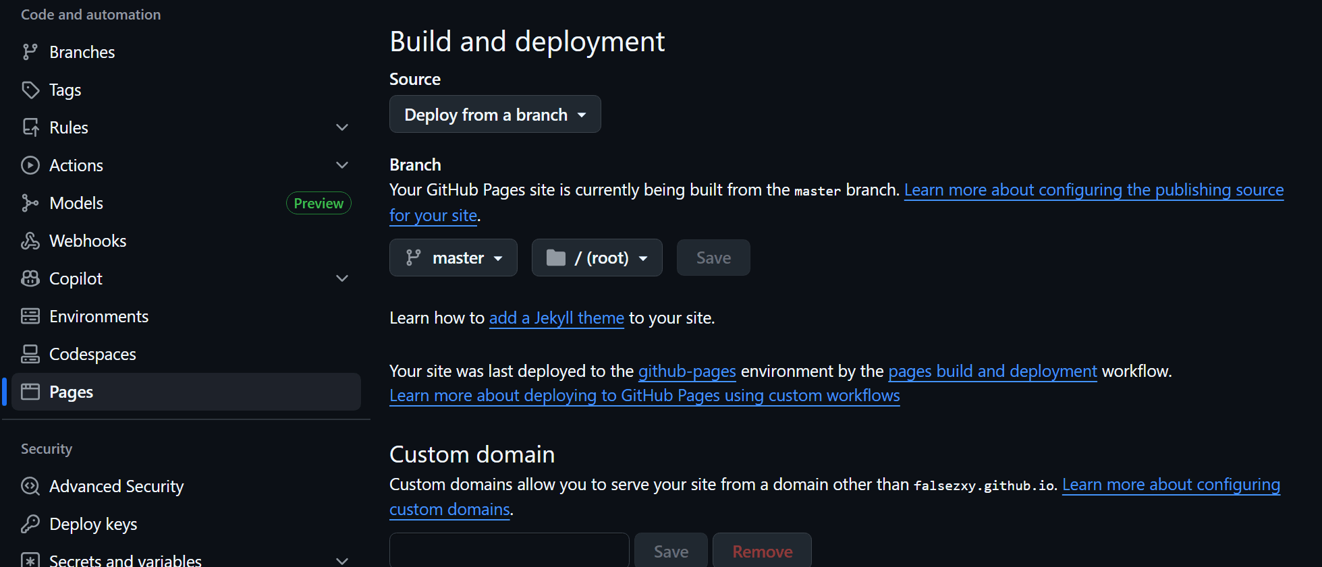The height and width of the screenshot is (567, 1322).
Task: Open the Webhooks settings page
Action: 186,241
